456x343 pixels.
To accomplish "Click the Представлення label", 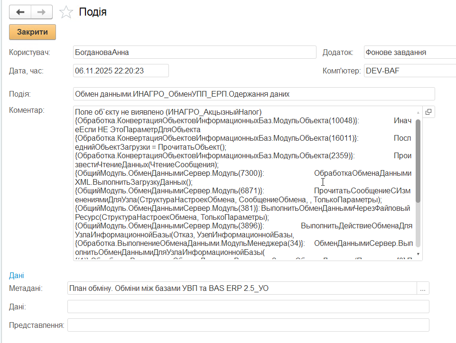I will click(37, 325).
